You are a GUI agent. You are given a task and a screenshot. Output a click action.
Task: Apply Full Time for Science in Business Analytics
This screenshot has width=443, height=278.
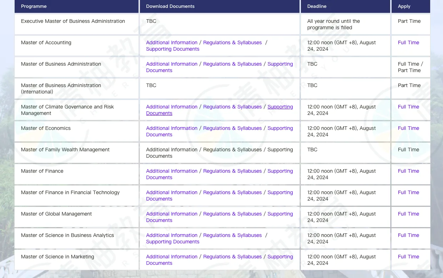[408, 235]
